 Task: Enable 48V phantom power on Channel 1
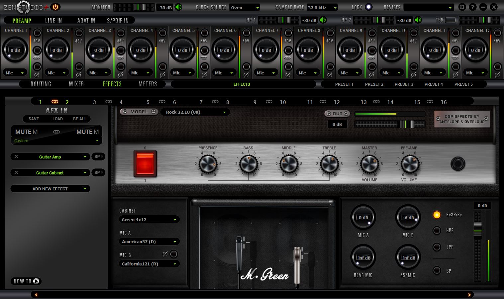37,33
